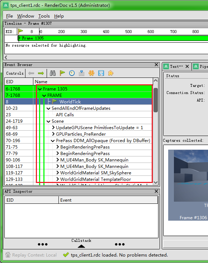
Task: Go to next drawcall arrow
Action: point(41,73)
